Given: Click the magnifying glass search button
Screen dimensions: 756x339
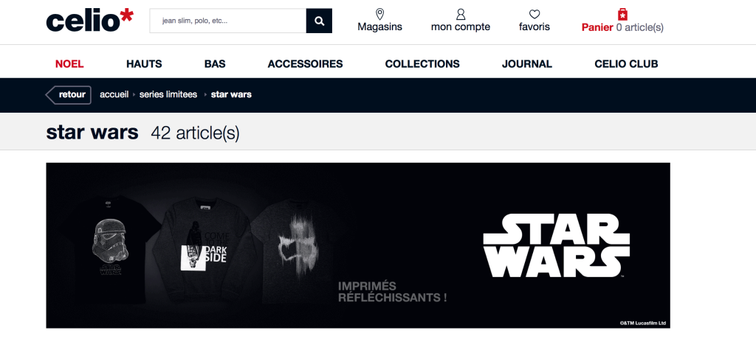Looking at the screenshot, I should point(319,21).
